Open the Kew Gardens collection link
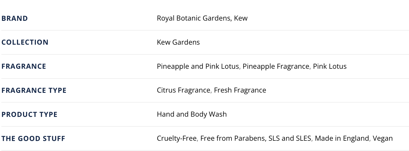This screenshot has width=409, height=151. (178, 42)
